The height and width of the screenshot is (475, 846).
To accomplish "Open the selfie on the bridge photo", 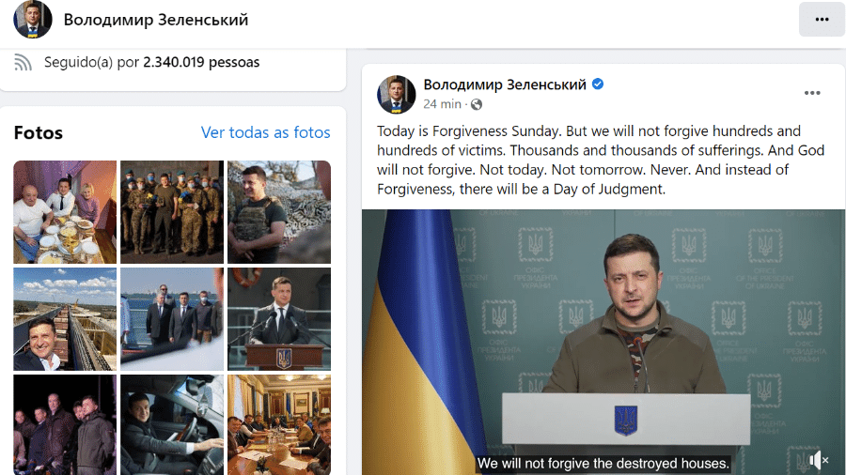I will [x=65, y=319].
